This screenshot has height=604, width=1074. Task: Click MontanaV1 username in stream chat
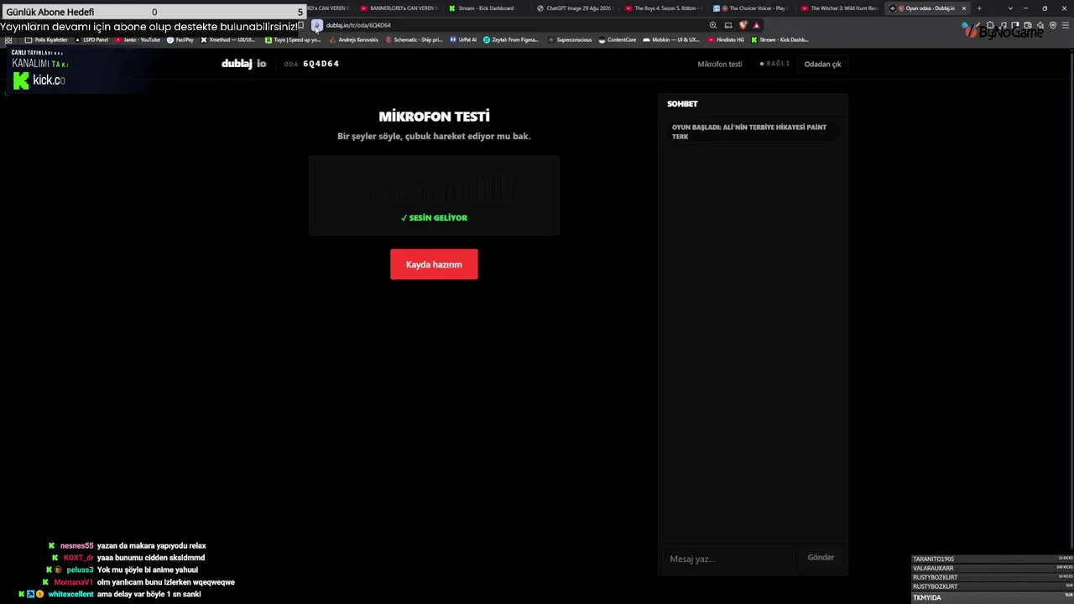point(74,582)
